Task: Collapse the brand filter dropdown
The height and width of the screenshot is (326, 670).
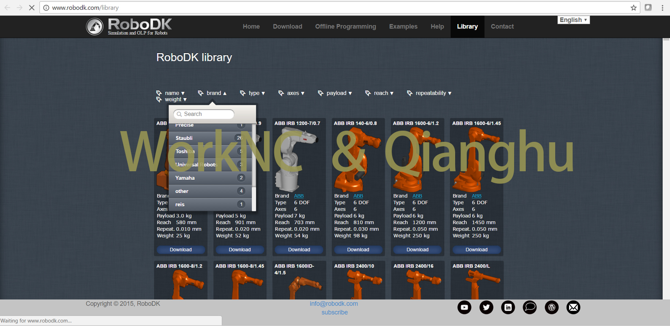Action: pyautogui.click(x=213, y=93)
